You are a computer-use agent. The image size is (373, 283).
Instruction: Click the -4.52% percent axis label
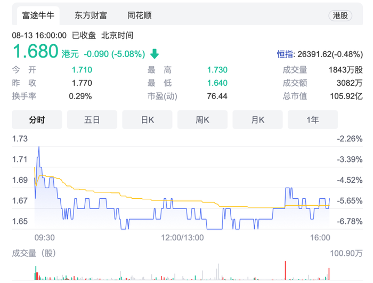(x=350, y=180)
